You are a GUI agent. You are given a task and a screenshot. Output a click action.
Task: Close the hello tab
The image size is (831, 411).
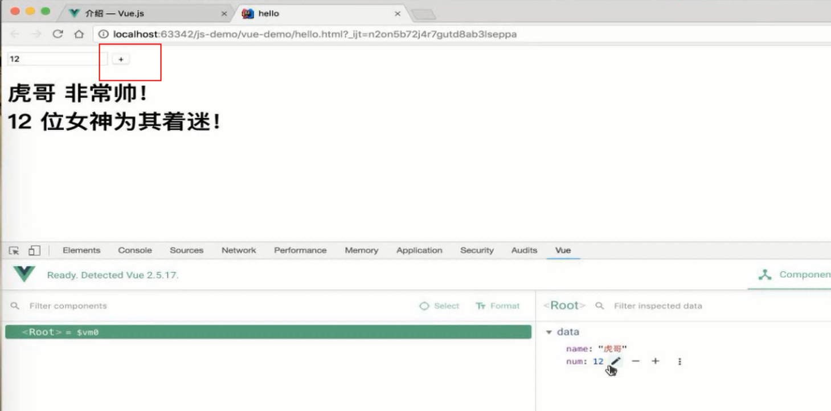point(398,14)
